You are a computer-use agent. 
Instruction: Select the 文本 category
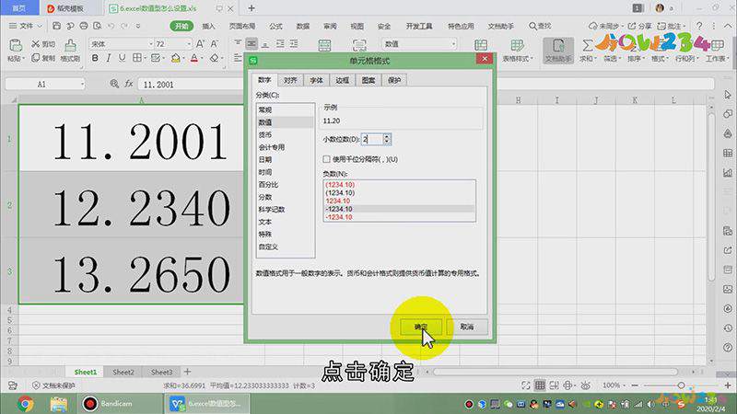(285, 222)
